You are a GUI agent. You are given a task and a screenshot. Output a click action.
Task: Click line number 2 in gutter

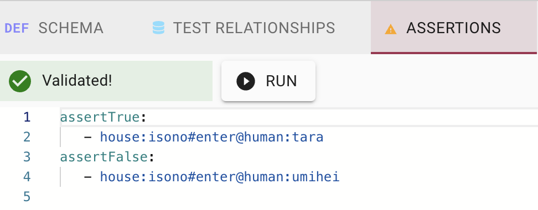[27, 137]
